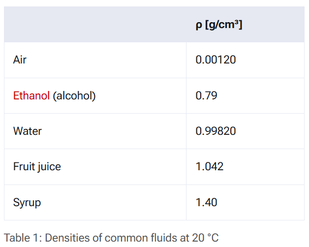Select the Air row label
The width and height of the screenshot is (309, 247).
(20, 60)
